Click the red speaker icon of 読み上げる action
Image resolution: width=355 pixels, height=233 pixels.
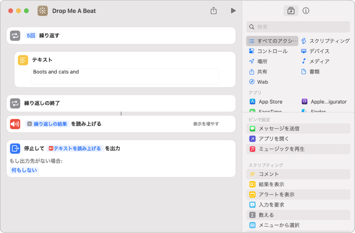15,124
